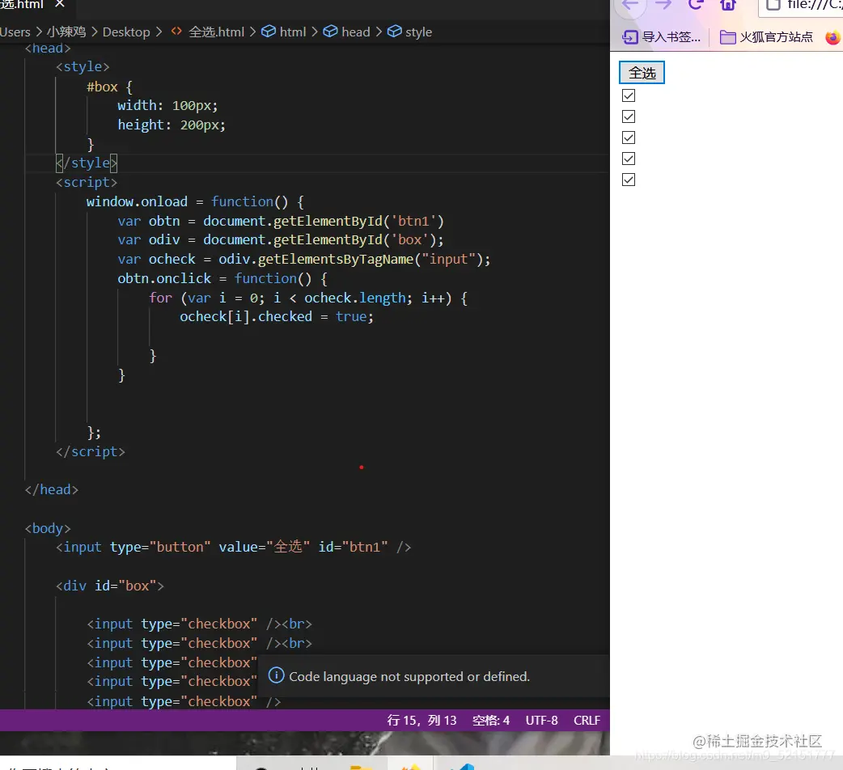Open the 导入书签 bookmark item

[661, 37]
